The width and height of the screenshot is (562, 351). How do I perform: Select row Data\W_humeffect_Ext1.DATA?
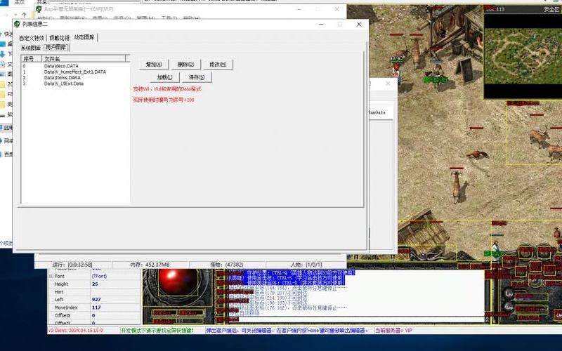click(x=75, y=72)
